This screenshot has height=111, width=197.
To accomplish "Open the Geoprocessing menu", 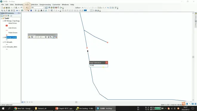I will click(45, 4).
